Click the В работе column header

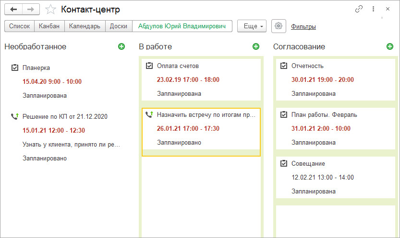click(x=156, y=47)
